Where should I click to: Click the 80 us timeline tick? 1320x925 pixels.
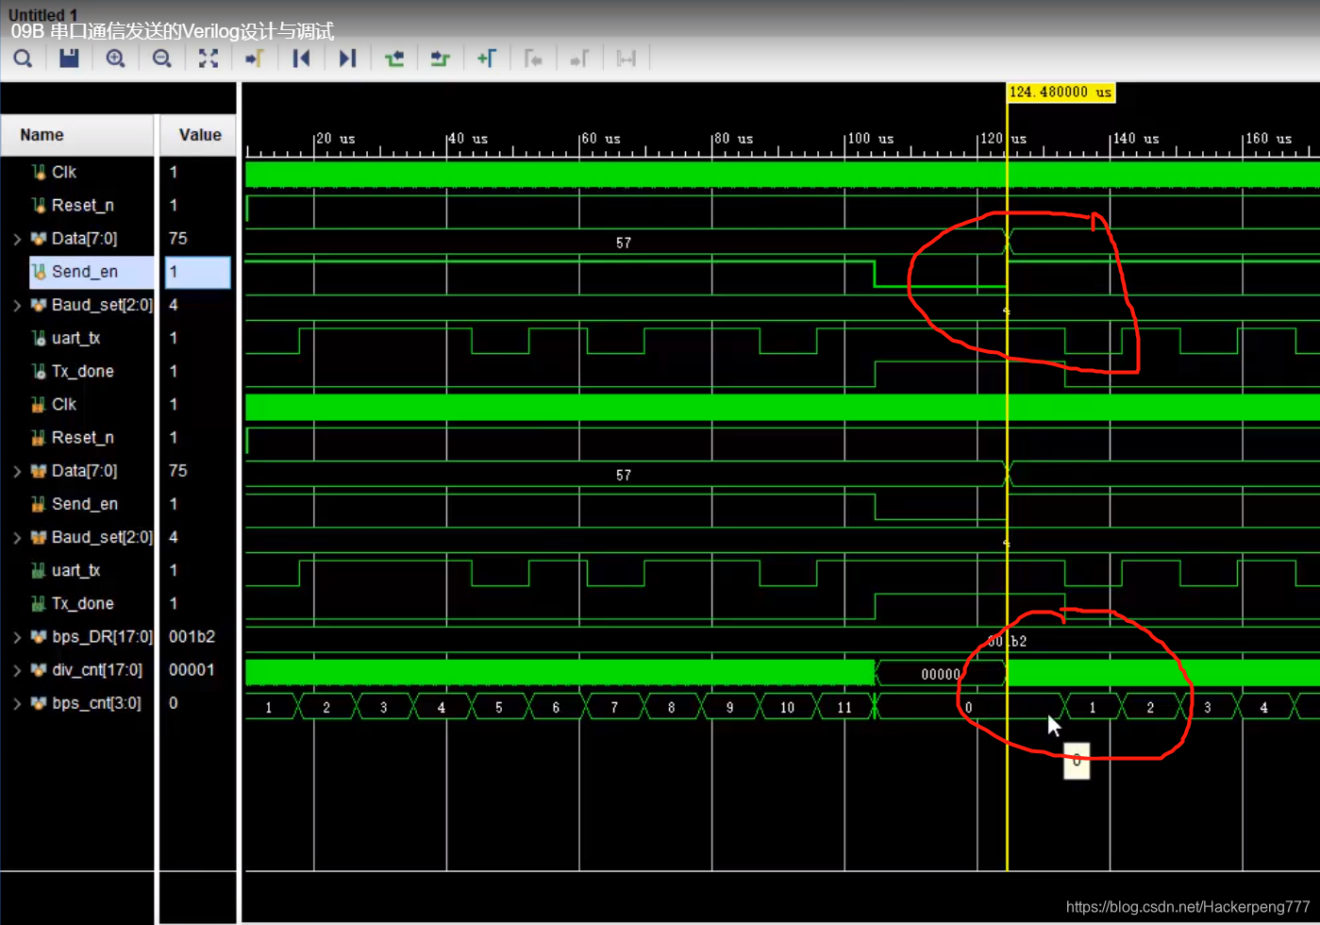tap(734, 139)
